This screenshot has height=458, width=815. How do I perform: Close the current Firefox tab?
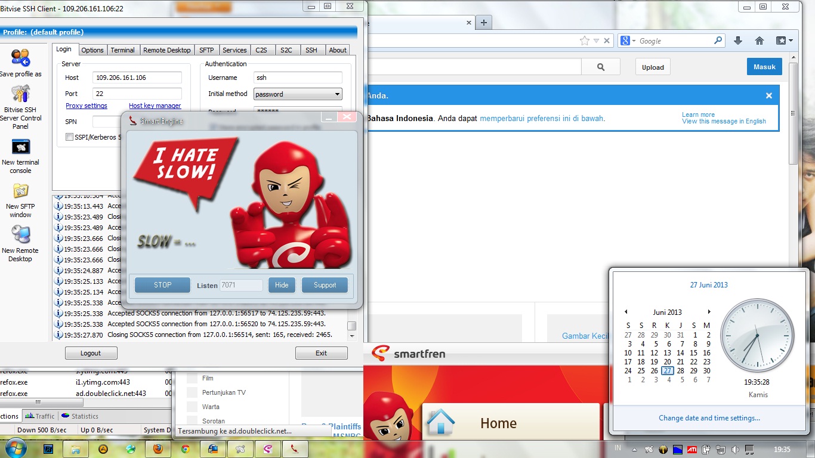point(469,23)
